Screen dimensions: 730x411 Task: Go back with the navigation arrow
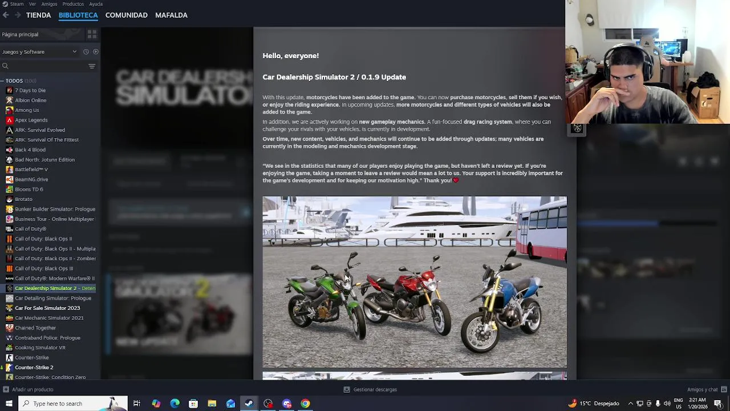pos(6,15)
